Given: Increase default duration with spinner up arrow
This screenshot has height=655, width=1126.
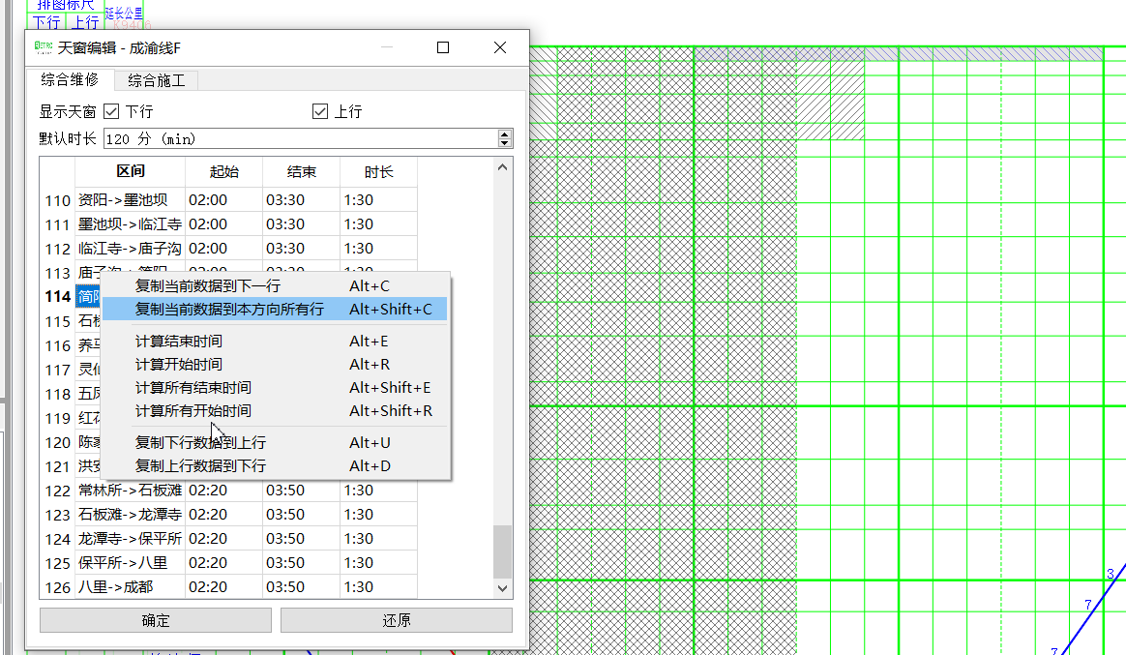Looking at the screenshot, I should 505,134.
